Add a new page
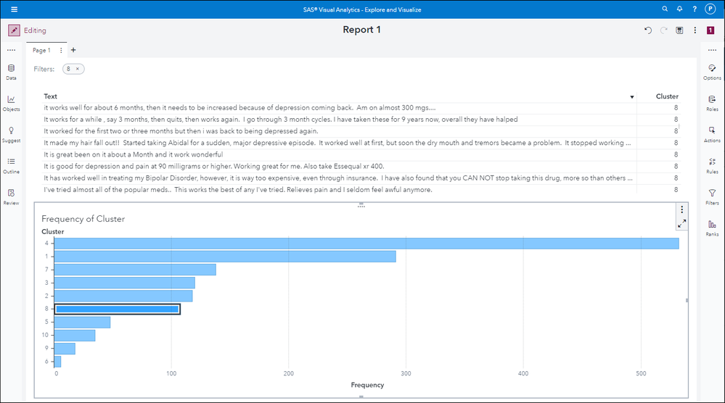Viewport: 725px width, 403px height. tap(73, 50)
